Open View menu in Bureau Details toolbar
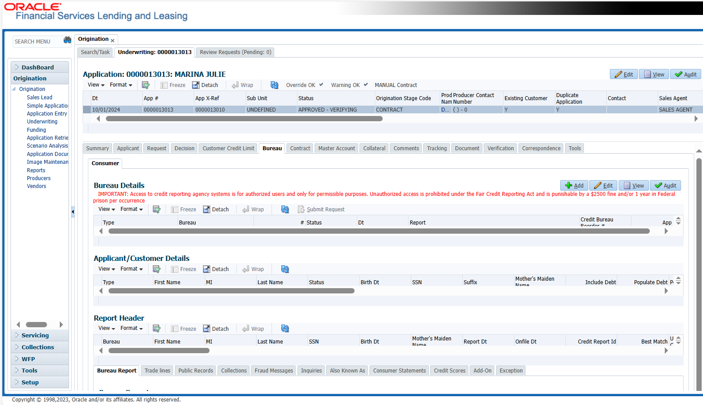Viewport: 703px width, 405px height. click(x=107, y=209)
